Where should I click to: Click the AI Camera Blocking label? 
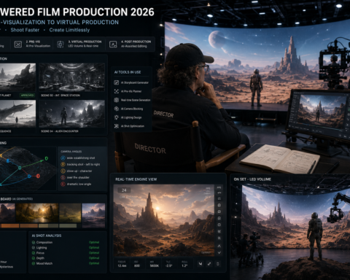132,109
